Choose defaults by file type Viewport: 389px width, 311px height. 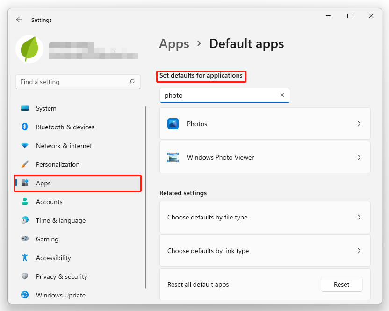point(265,217)
